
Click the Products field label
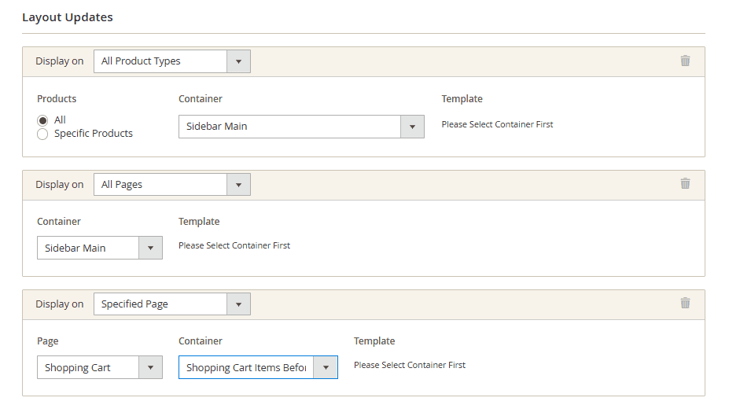pos(57,99)
